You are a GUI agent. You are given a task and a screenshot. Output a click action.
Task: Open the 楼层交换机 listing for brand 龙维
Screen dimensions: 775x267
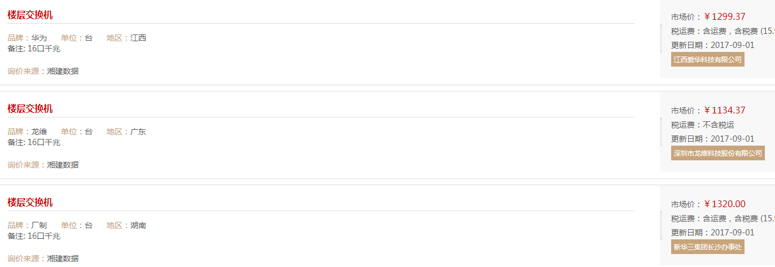[x=30, y=109]
